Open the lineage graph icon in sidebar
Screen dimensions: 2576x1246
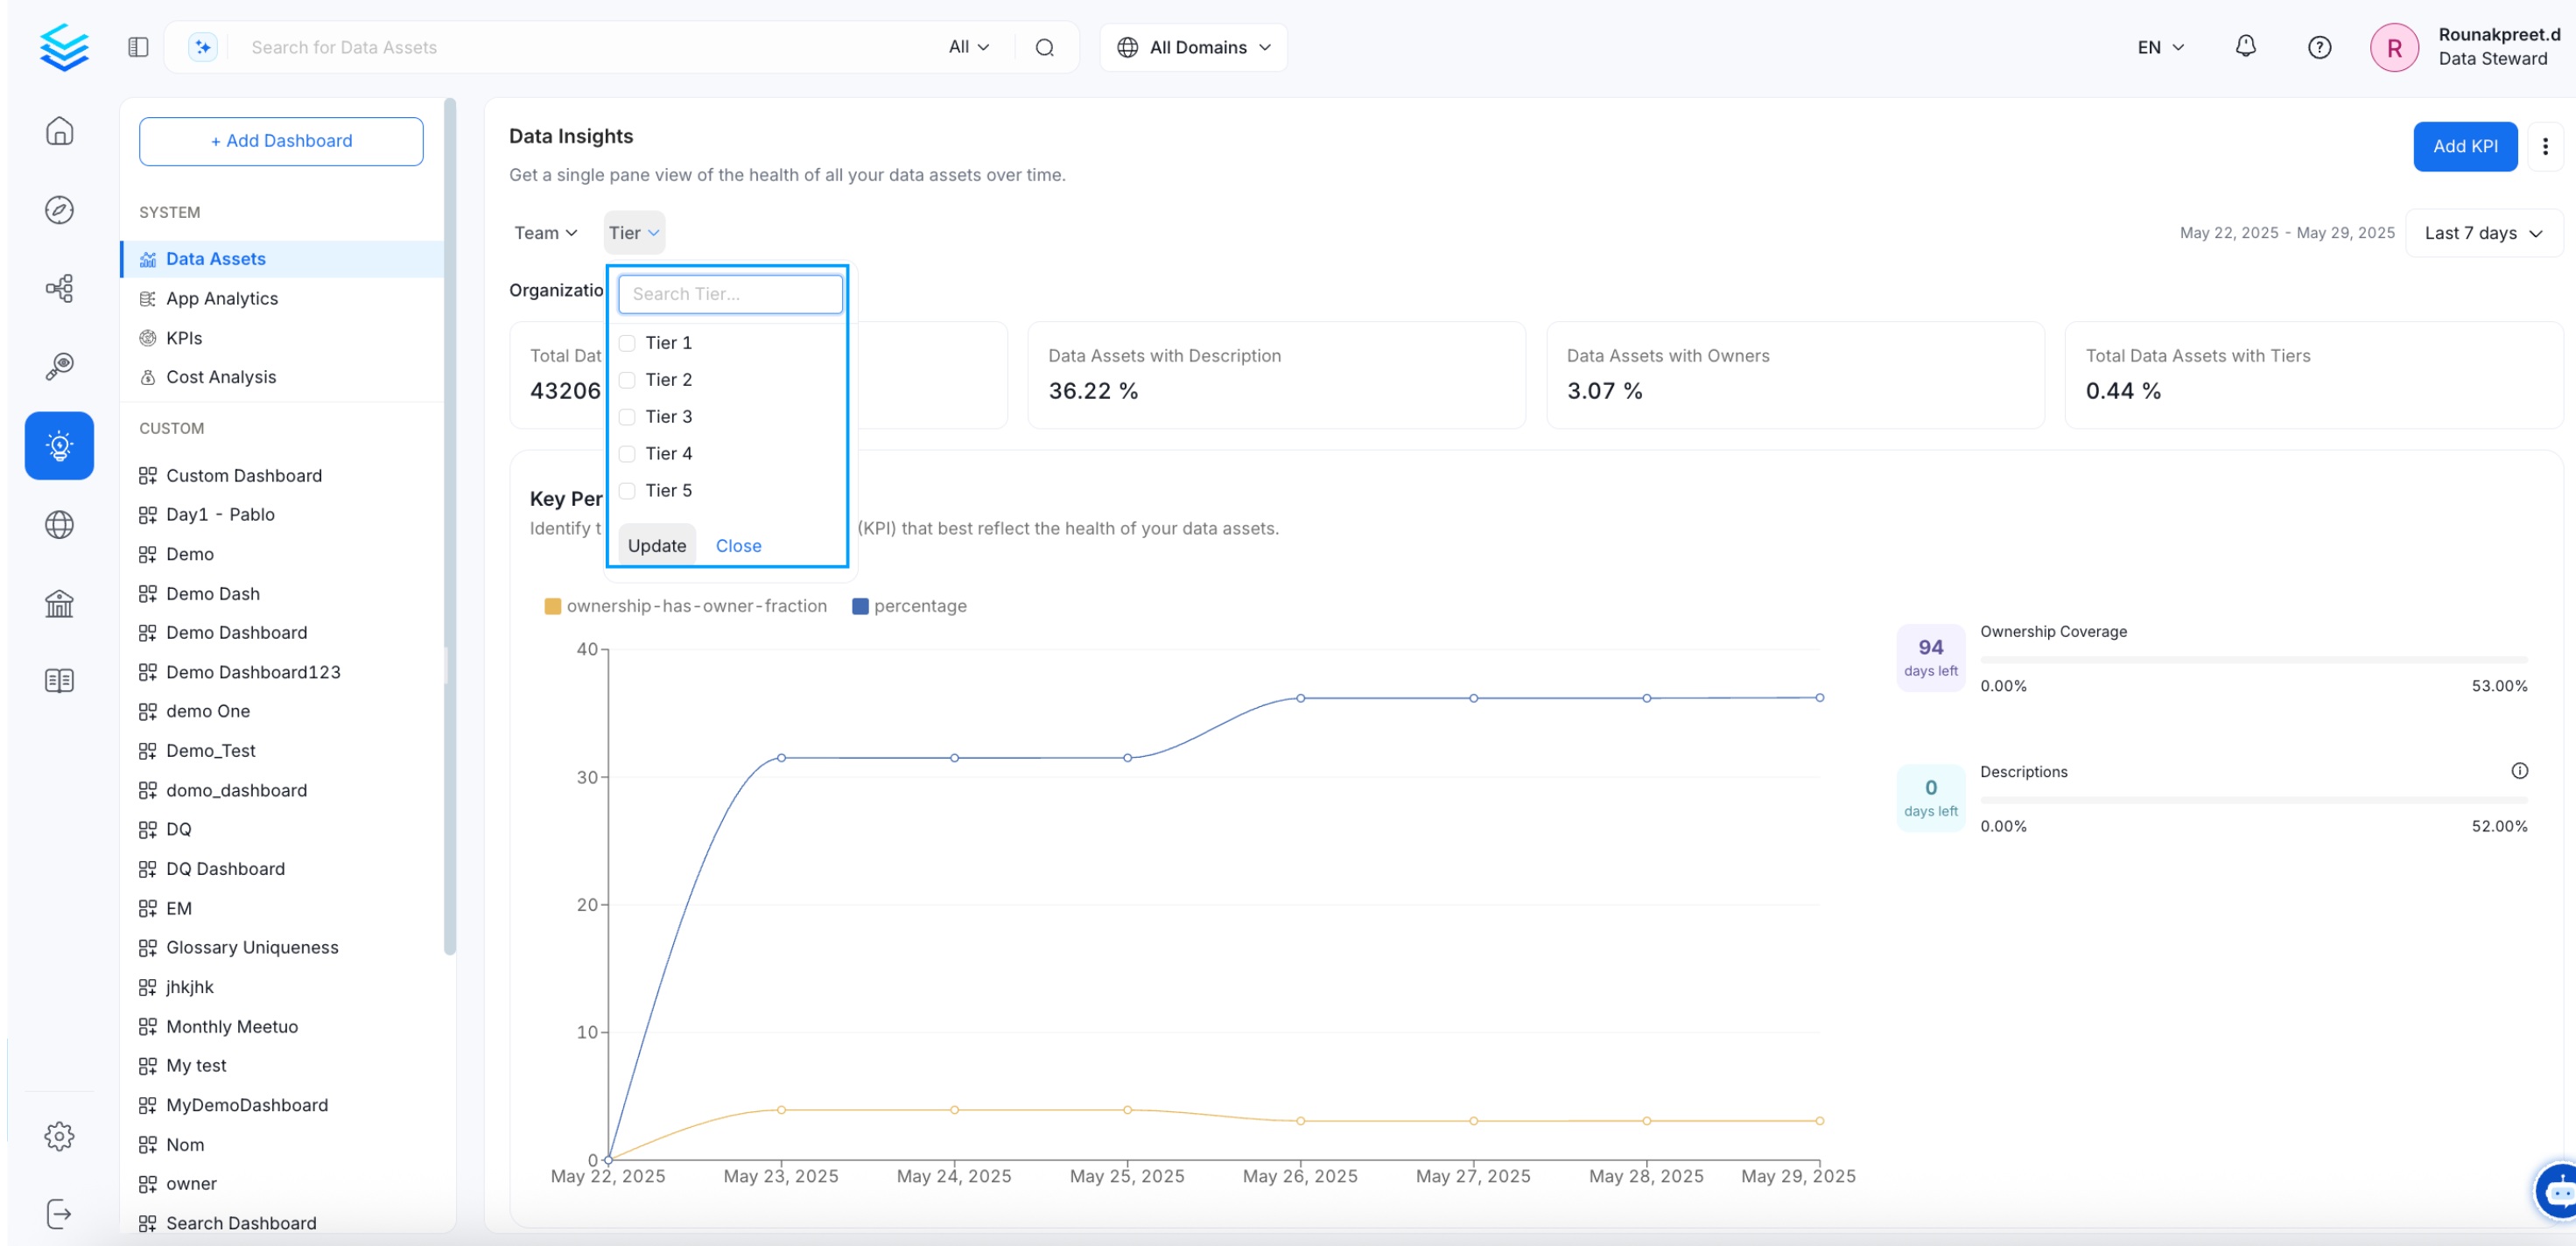(59, 288)
